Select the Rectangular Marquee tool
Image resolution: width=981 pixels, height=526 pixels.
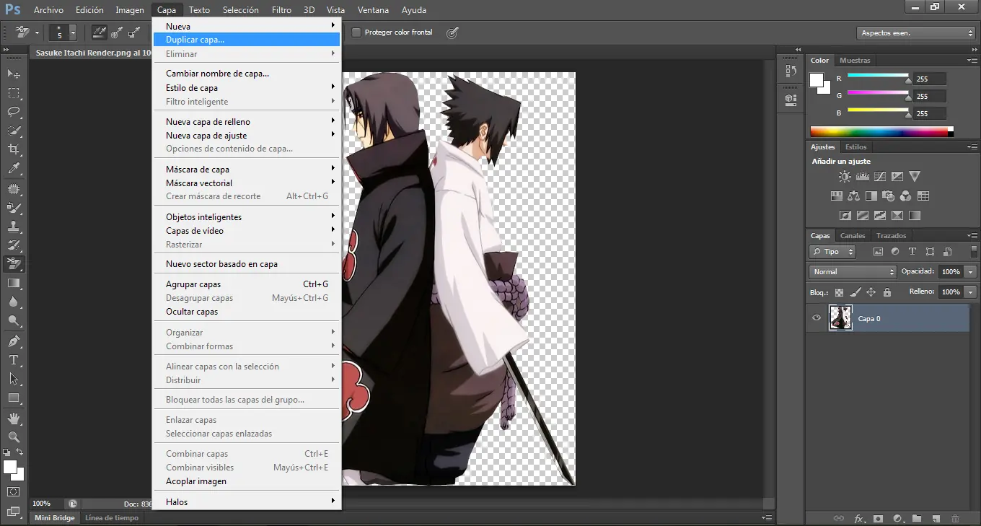14,93
